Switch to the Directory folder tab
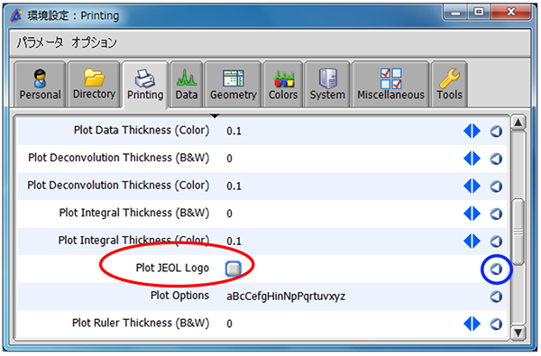This screenshot has height=356, width=541. coord(94,85)
